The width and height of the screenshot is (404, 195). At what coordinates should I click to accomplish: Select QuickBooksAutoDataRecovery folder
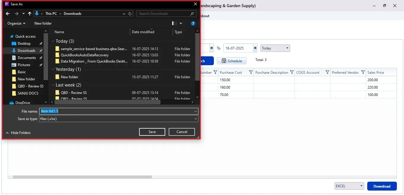click(x=85, y=55)
